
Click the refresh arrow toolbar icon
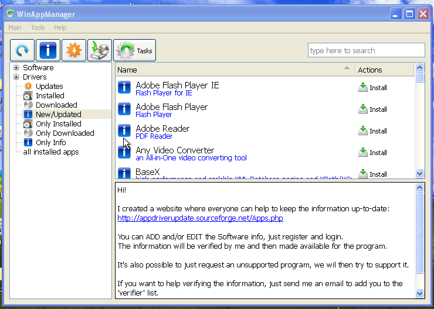(22, 51)
